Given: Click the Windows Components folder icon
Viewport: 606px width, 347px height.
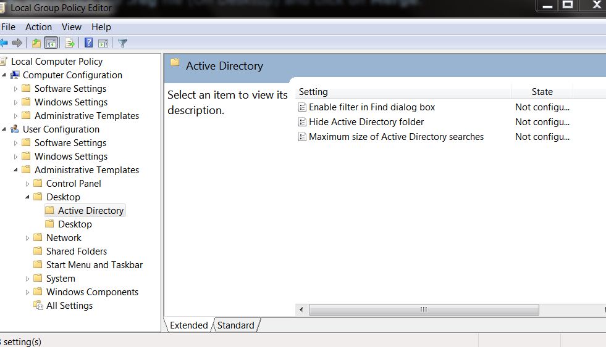Looking at the screenshot, I should [38, 291].
